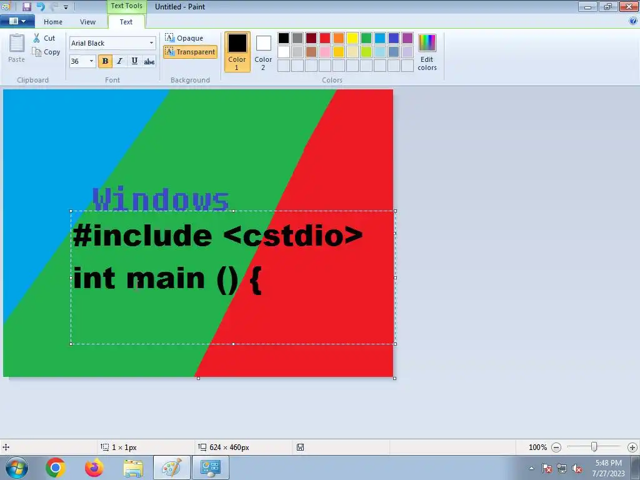This screenshot has width=640, height=480.
Task: Open the Paint file menu button
Action: (x=17, y=21)
